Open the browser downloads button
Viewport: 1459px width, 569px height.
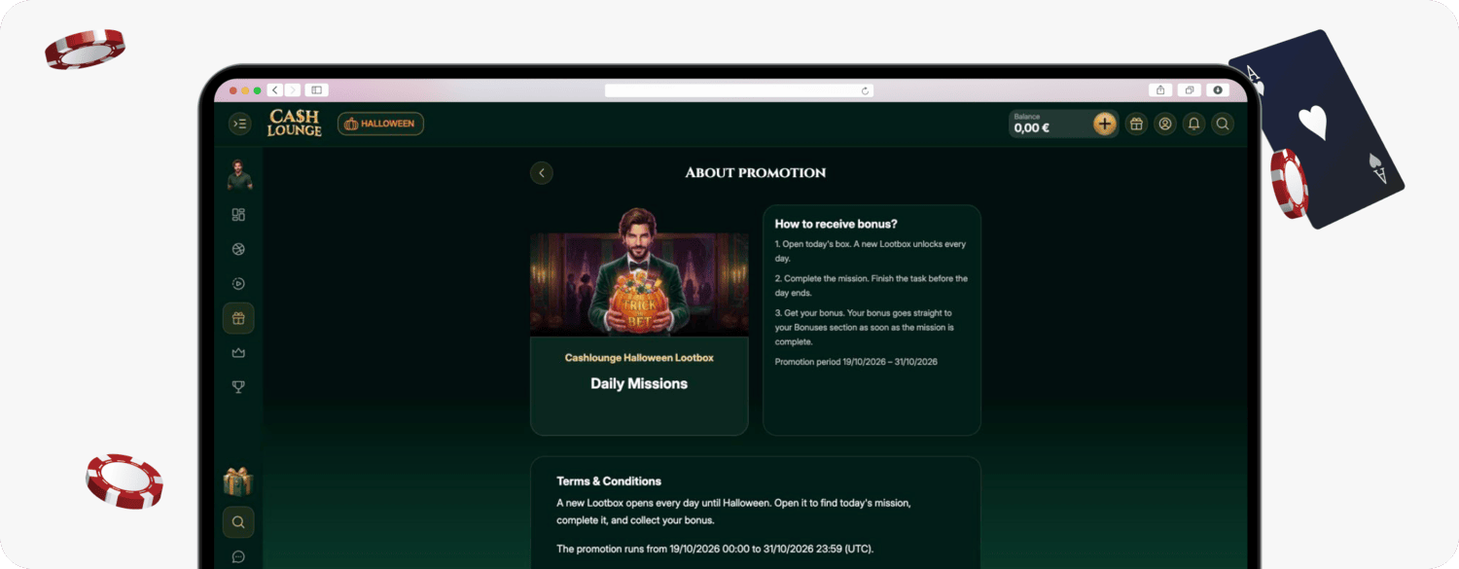[x=1218, y=90]
